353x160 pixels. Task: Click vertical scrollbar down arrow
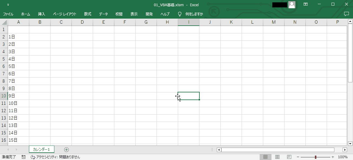click(x=350, y=143)
